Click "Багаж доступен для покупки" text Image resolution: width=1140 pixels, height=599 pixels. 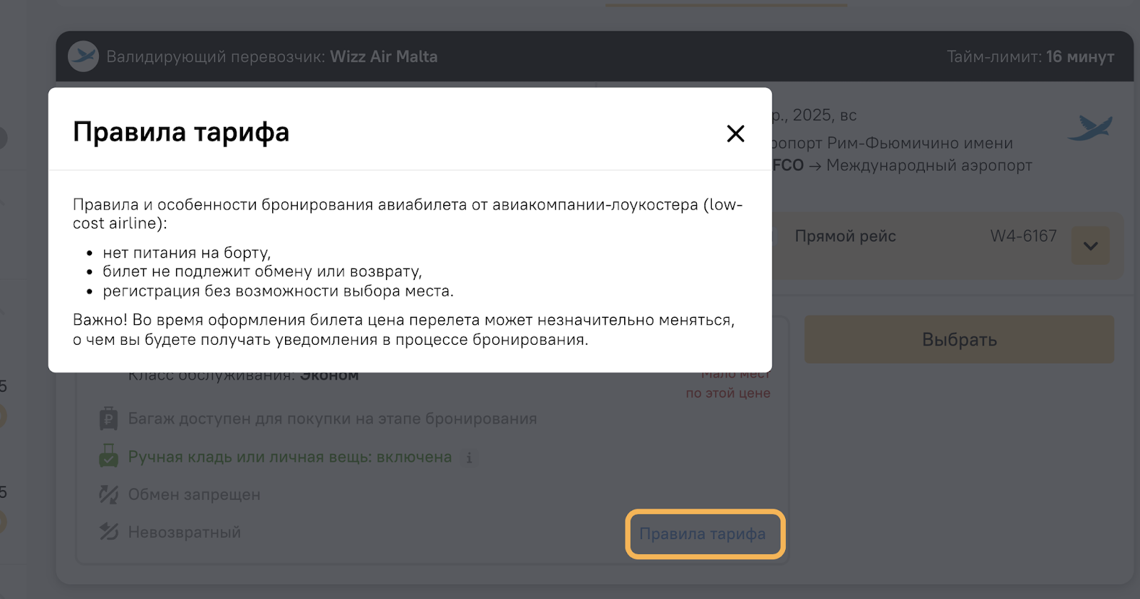point(332,419)
